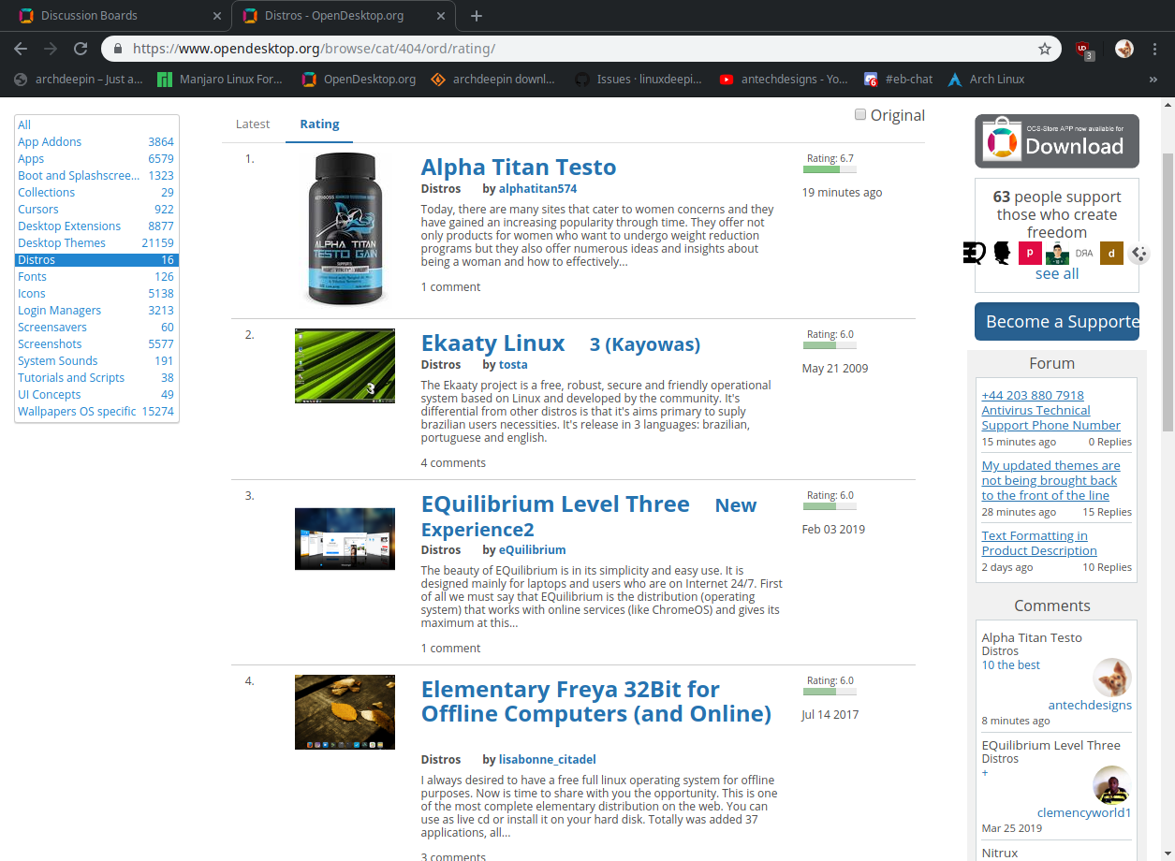
Task: Click the OCS-Store Download banner
Action: (x=1057, y=141)
